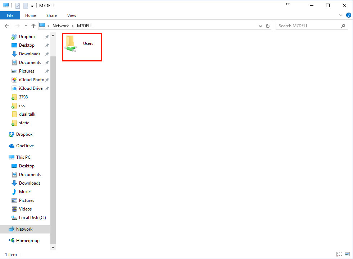
Task: Select the dual talk folder
Action: point(27,114)
